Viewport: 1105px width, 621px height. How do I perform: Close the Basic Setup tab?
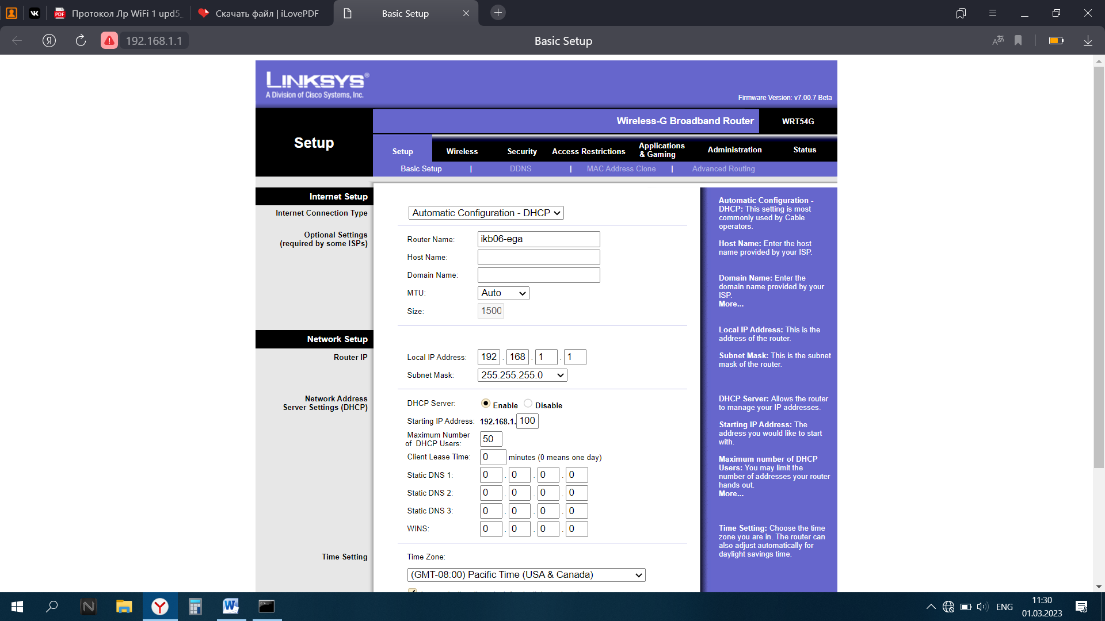tap(466, 13)
